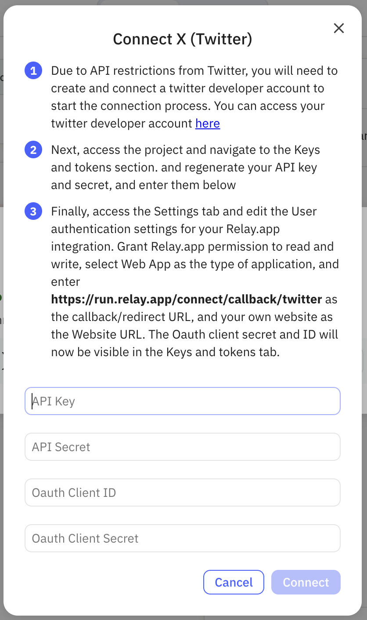Click the bold run.relay.app callback URL
The height and width of the screenshot is (620, 367).
pyautogui.click(x=187, y=299)
